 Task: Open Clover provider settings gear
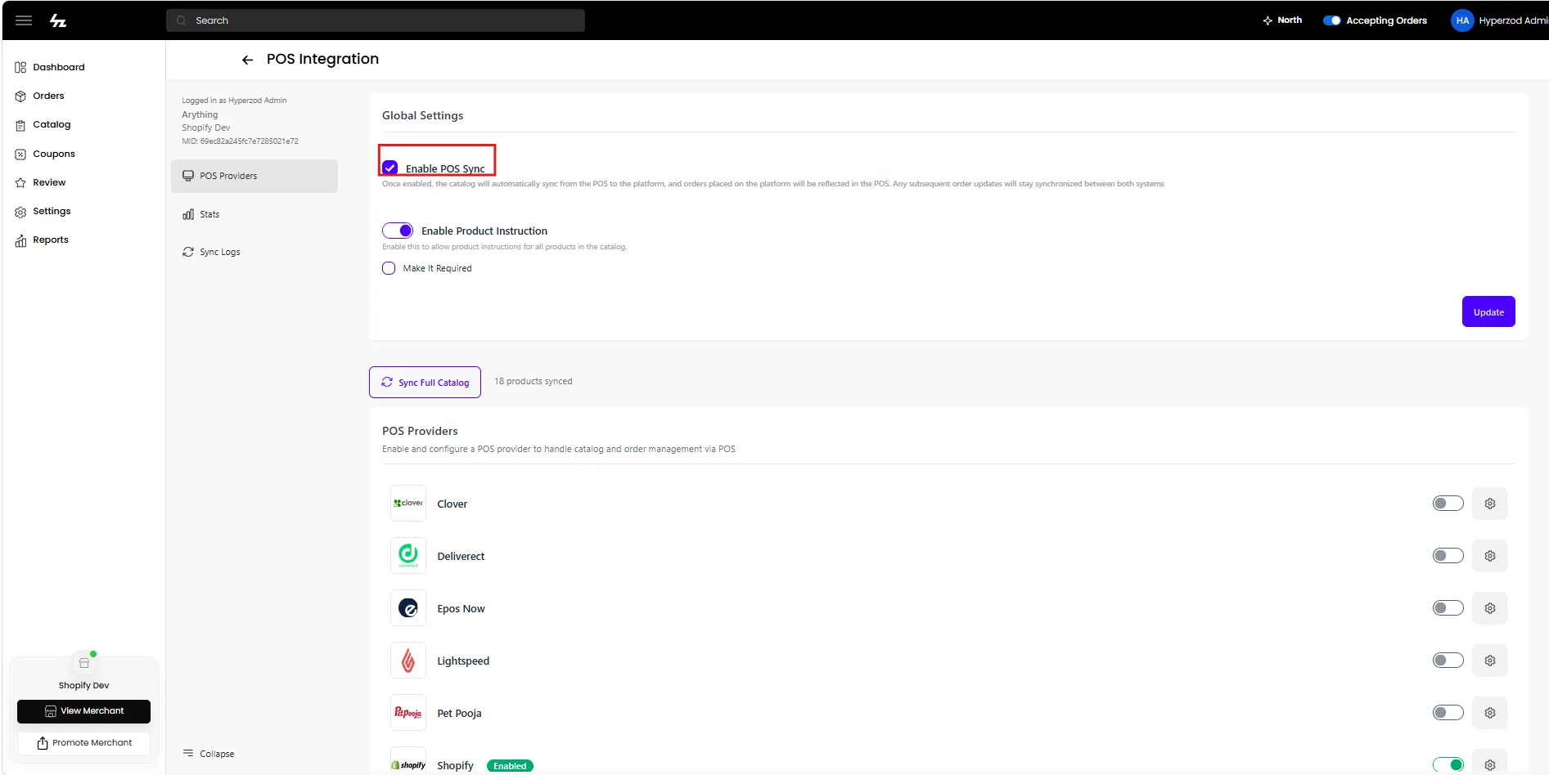coord(1489,504)
